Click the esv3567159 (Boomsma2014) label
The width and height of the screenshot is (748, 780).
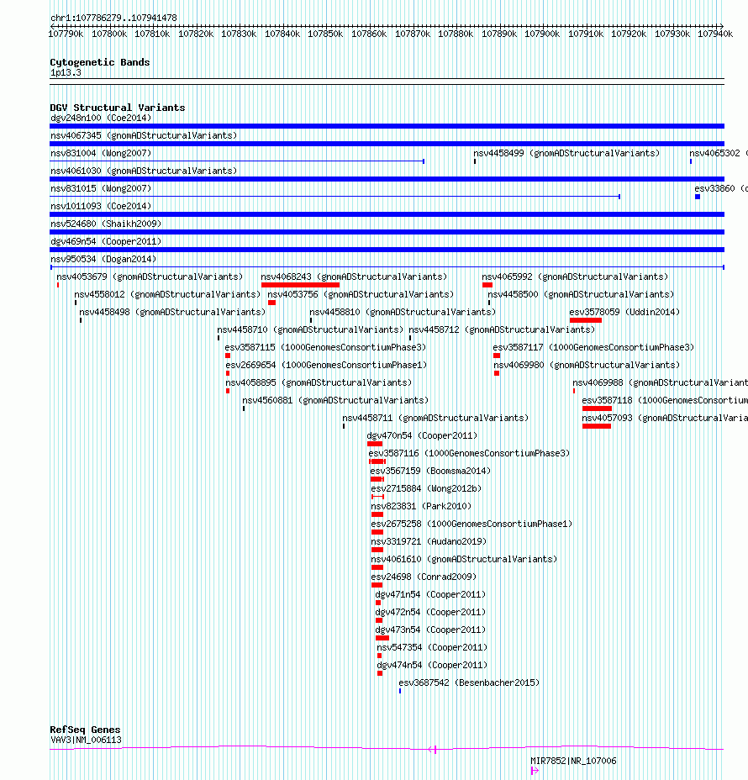pos(430,471)
